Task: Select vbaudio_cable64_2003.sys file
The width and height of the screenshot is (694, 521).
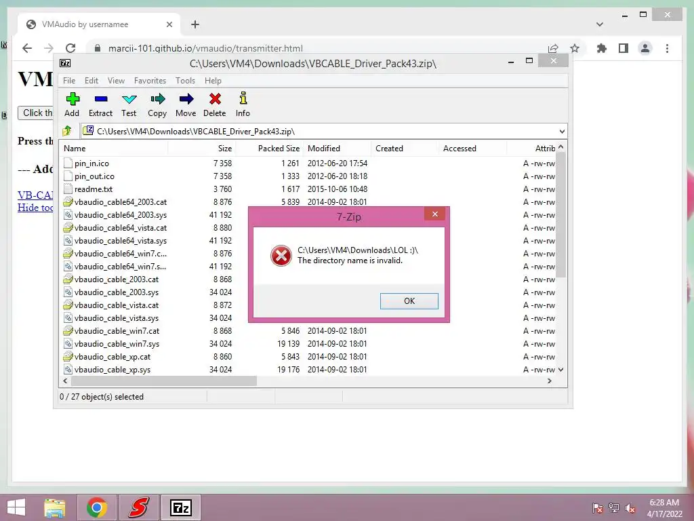Action: pyautogui.click(x=121, y=214)
